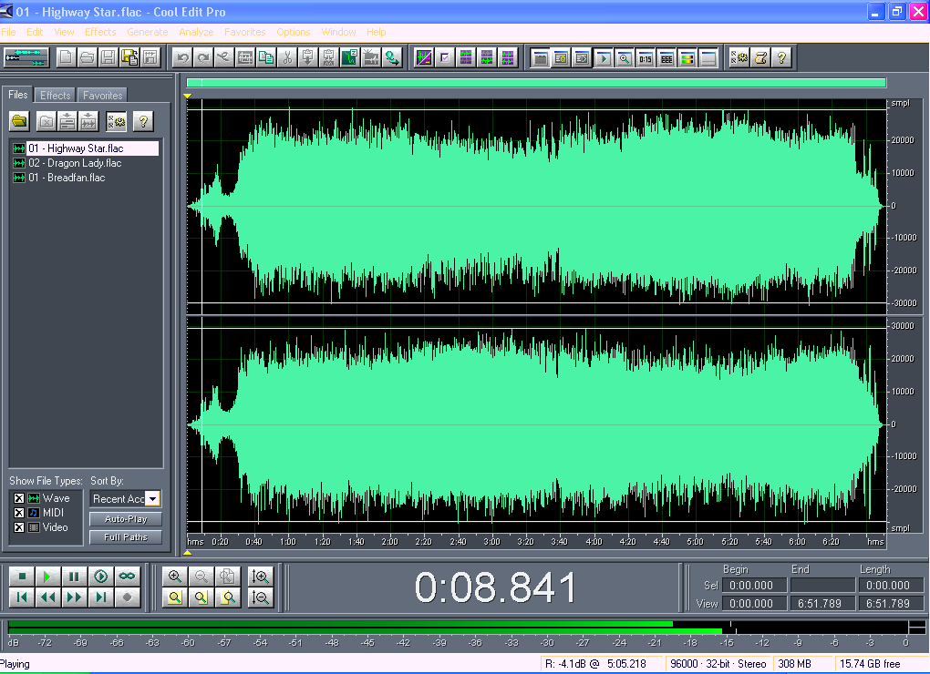Viewport: 930px width, 674px height.
Task: Click the Fast Forward button
Action: 74,597
